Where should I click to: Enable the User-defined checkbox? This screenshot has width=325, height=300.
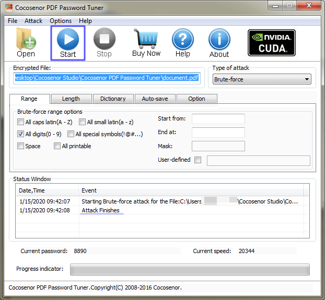198,160
